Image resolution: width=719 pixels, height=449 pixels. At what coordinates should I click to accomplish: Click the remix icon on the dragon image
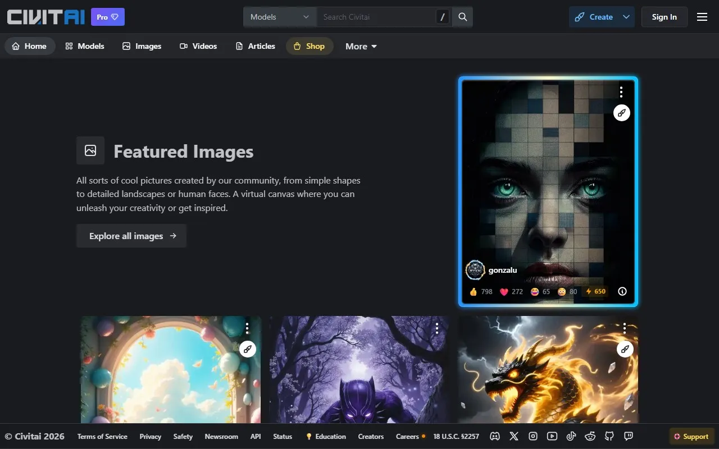click(x=625, y=349)
